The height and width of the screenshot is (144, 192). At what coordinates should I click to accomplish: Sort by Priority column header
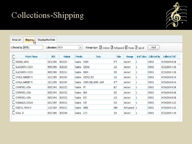(79, 57)
